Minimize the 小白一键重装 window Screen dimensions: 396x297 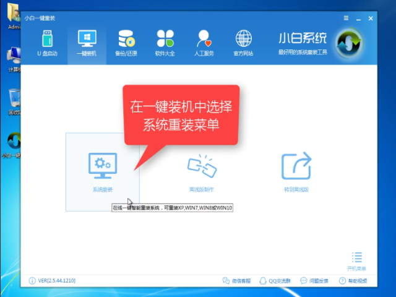click(357, 19)
